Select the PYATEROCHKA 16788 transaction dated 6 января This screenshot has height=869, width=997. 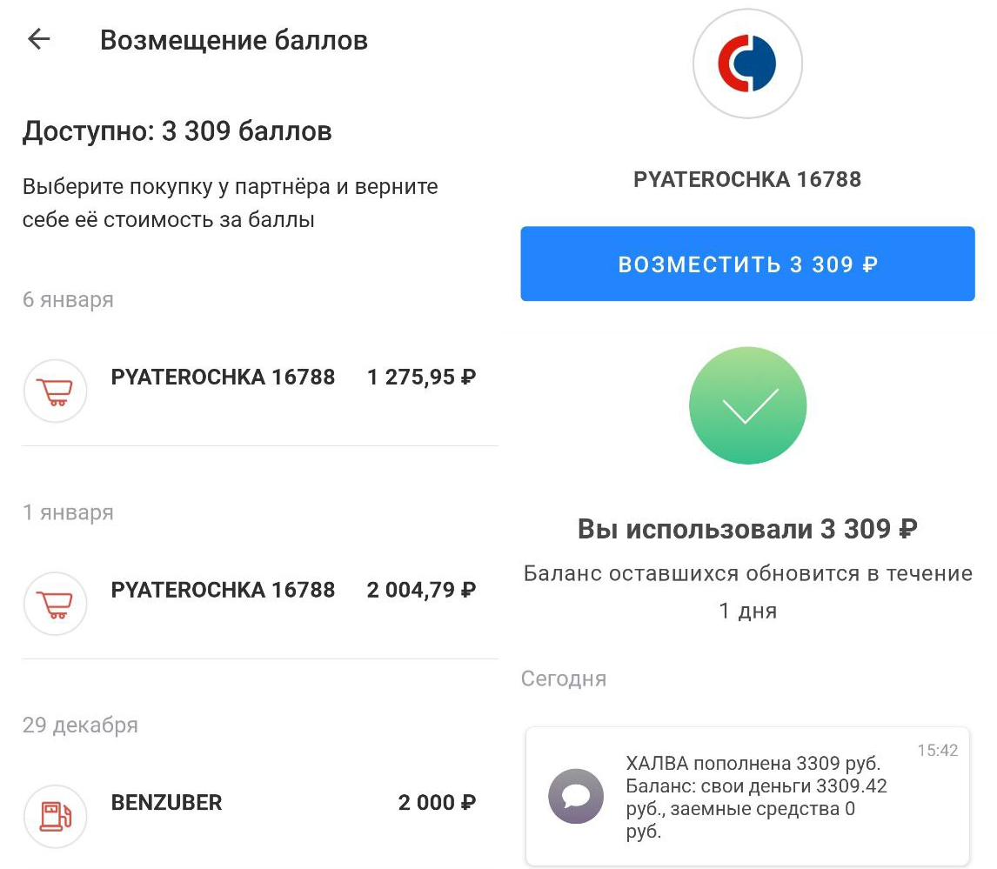click(x=223, y=377)
